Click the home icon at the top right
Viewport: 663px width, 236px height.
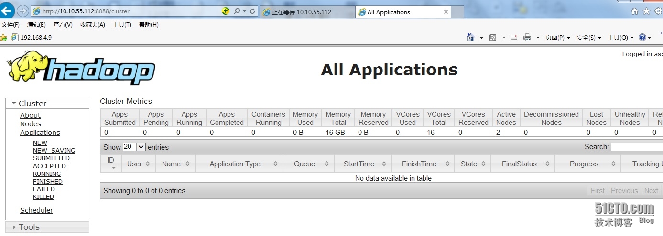pyautogui.click(x=635, y=11)
